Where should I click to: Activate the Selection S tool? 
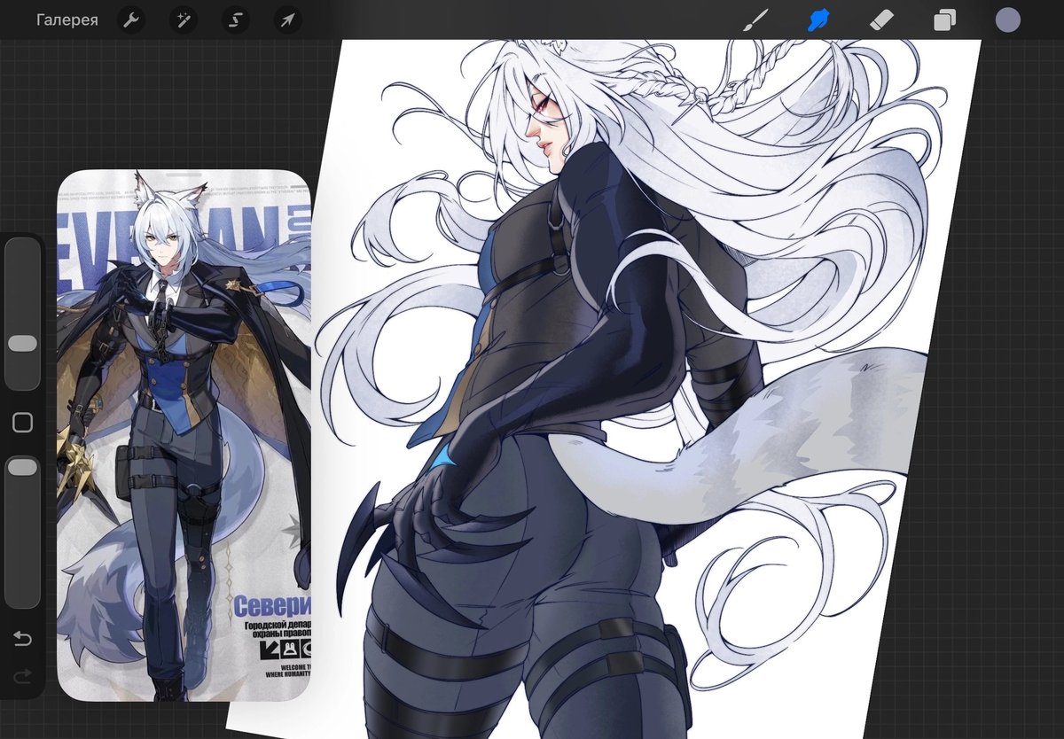coord(235,20)
